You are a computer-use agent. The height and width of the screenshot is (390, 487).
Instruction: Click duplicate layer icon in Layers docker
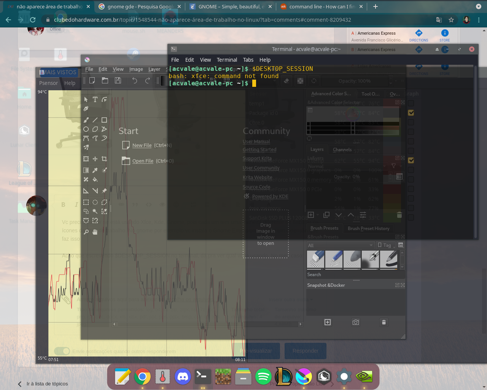(326, 215)
